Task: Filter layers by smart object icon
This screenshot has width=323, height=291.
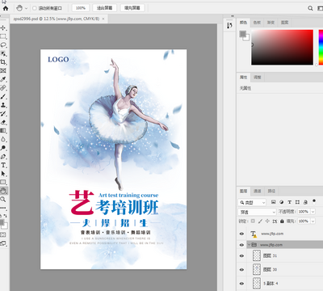Action: pos(305,202)
